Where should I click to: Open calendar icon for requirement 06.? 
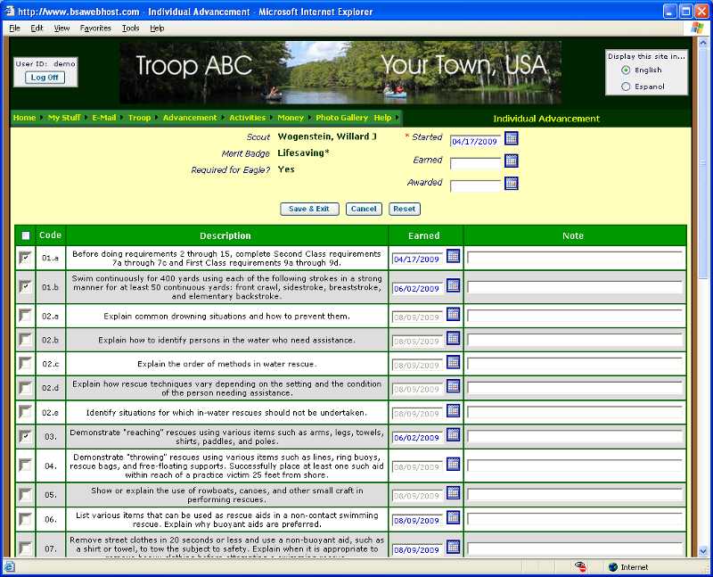click(453, 517)
